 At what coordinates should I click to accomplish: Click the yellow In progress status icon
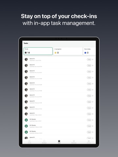[x=55, y=53]
